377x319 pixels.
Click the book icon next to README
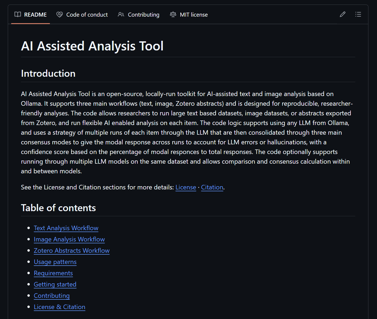click(17, 14)
